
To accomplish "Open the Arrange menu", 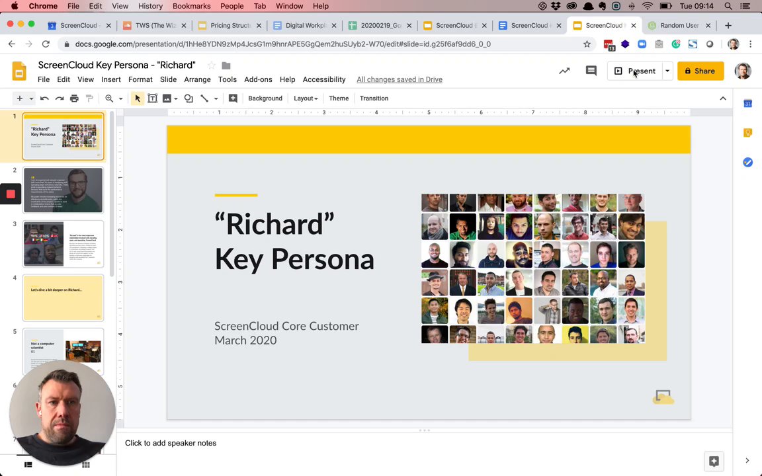I will pos(197,79).
